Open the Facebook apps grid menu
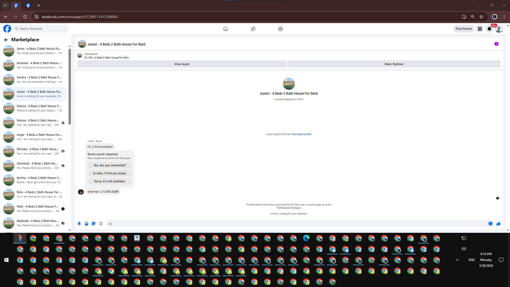 480,29
